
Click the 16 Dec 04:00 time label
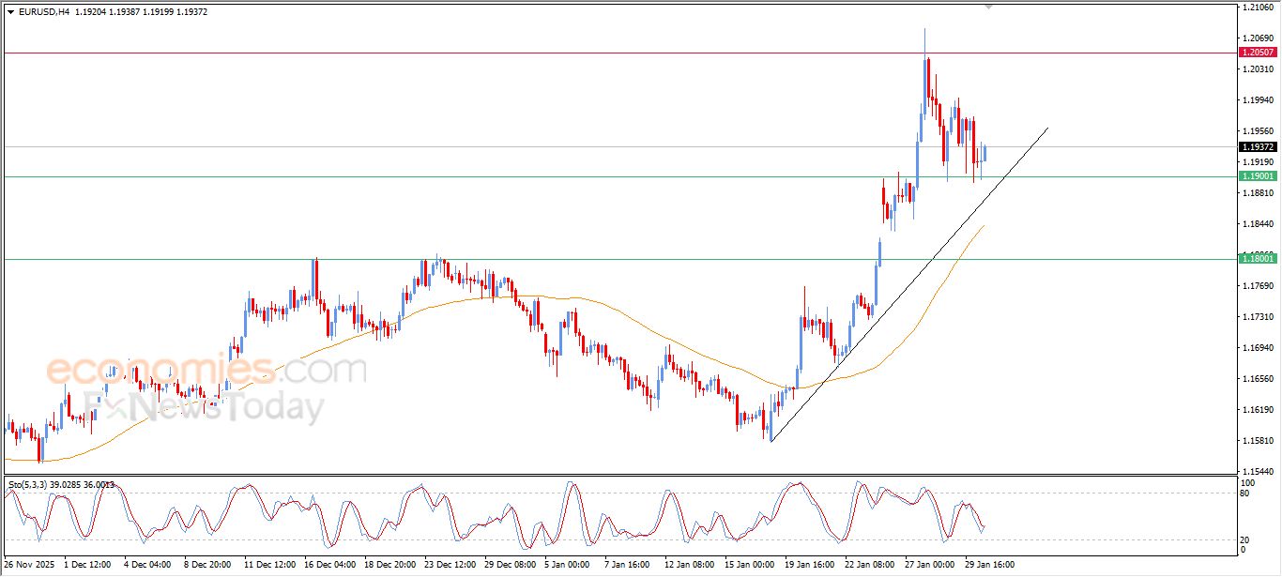tap(328, 565)
